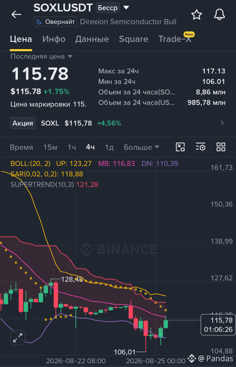The height and width of the screenshot is (367, 236).
Task: Go back using the left arrow
Action: point(16,14)
